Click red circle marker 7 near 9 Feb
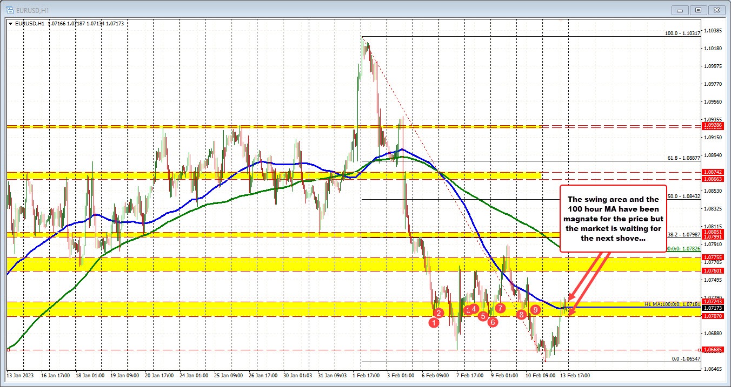Image resolution: width=731 pixels, height=387 pixels. [x=500, y=308]
